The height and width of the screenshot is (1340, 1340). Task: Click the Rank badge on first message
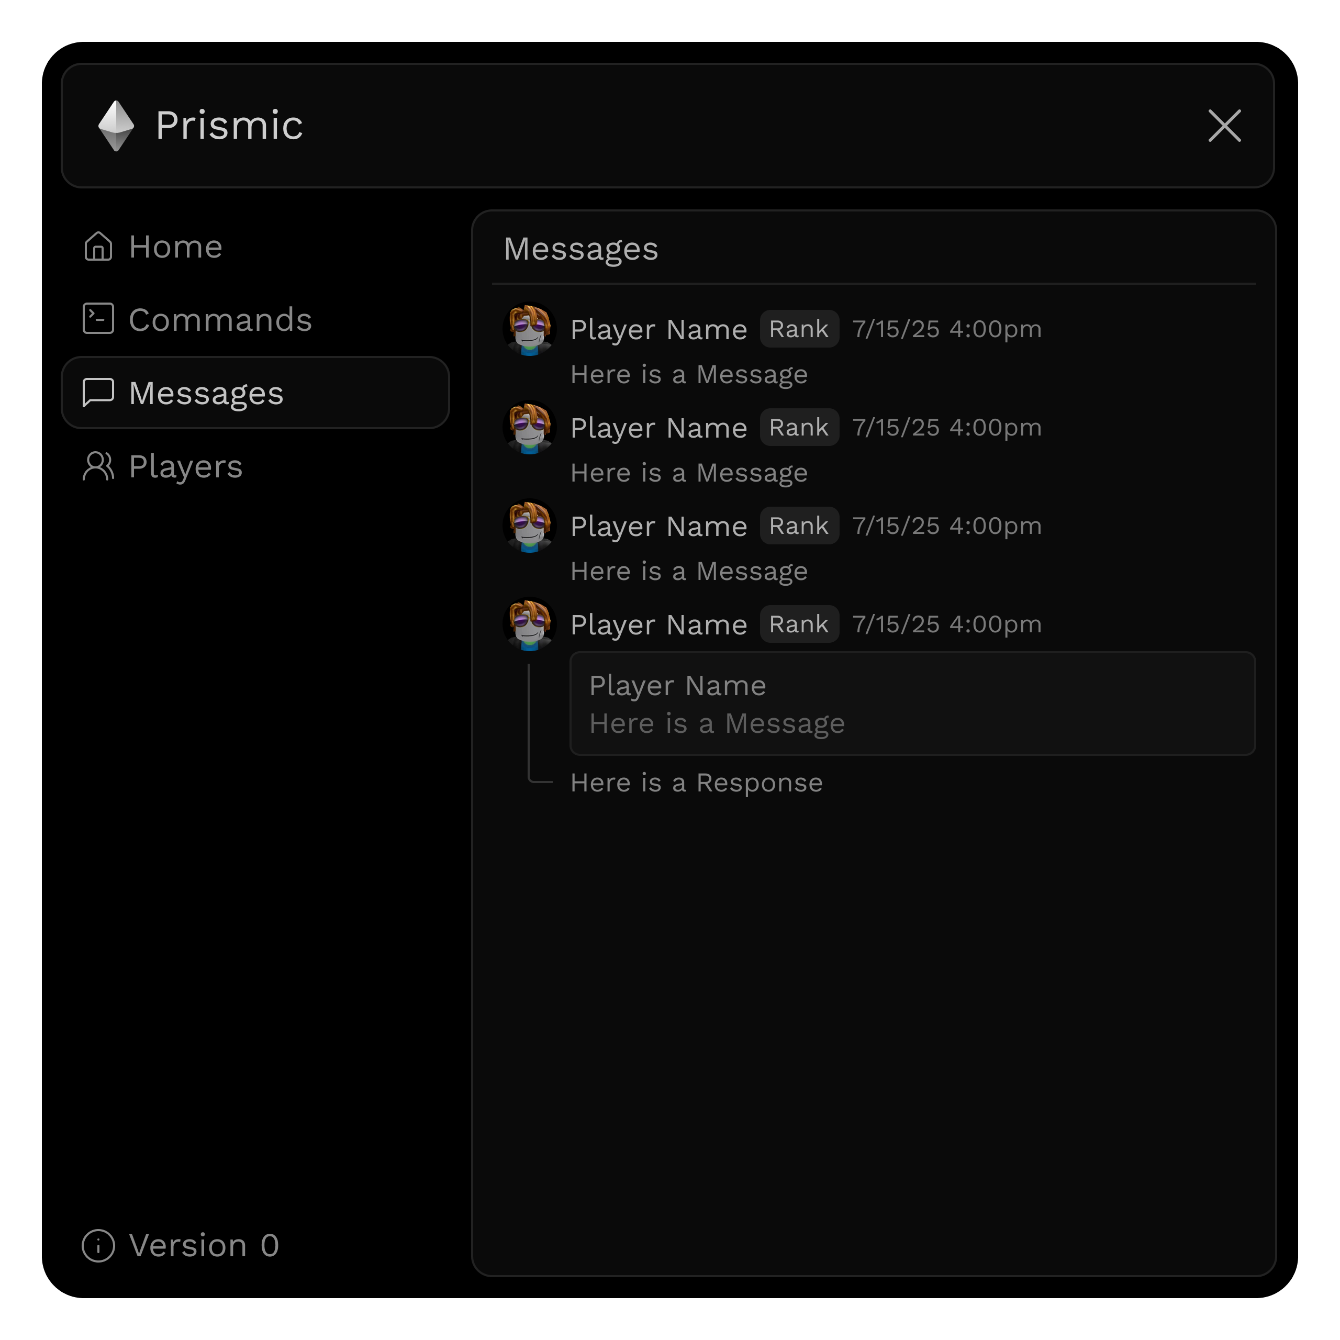click(x=799, y=329)
